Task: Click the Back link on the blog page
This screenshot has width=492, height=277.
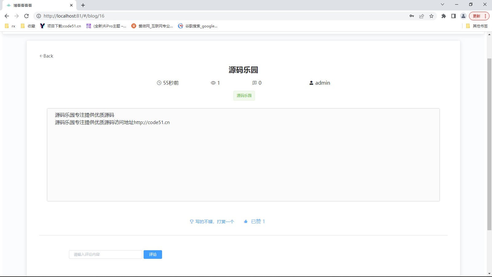Action: pos(46,56)
